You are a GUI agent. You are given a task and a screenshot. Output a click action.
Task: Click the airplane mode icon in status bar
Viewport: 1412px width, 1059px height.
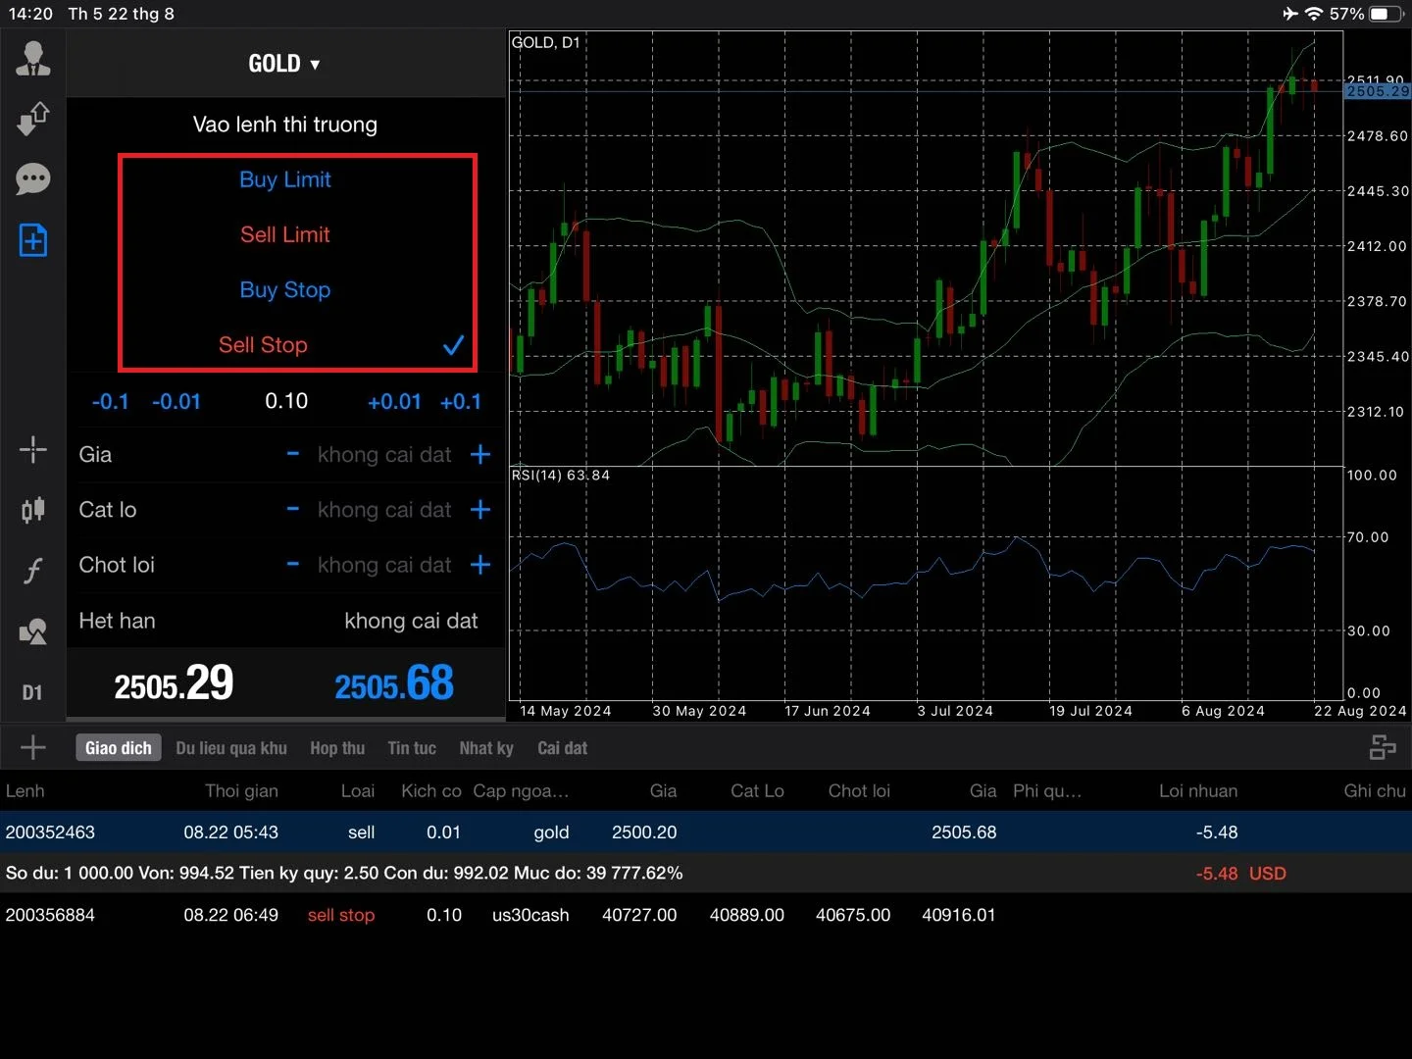coord(1290,14)
